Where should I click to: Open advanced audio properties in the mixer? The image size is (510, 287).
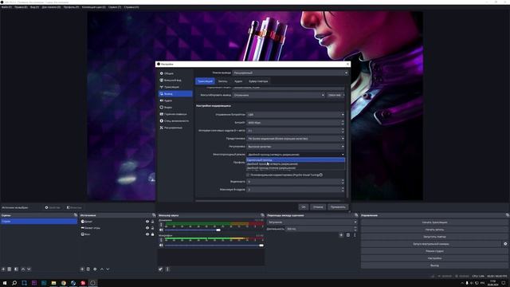(x=161, y=269)
